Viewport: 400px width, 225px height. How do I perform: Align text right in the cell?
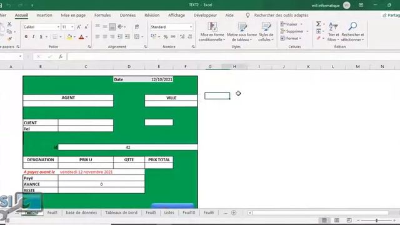[x=112, y=37]
